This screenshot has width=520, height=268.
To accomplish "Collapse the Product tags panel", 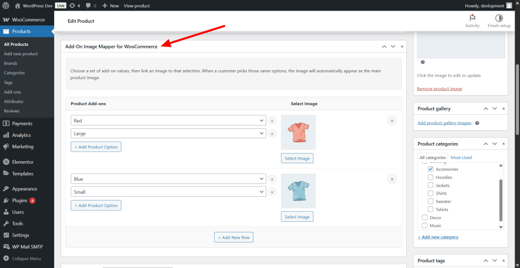I will [504, 261].
